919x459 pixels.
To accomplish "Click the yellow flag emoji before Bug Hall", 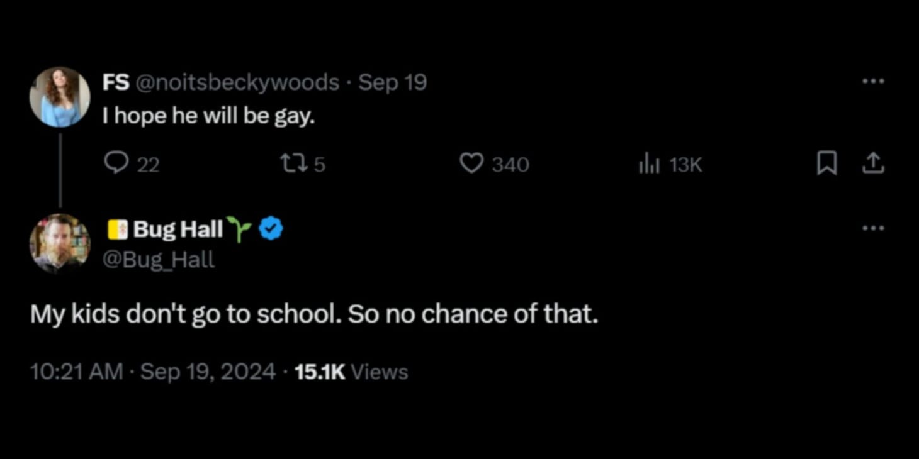I will (118, 229).
